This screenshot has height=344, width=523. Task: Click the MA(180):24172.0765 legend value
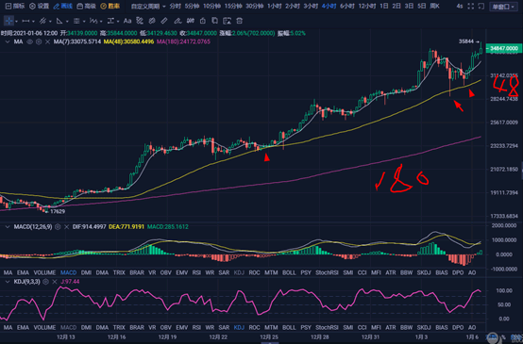click(x=183, y=41)
